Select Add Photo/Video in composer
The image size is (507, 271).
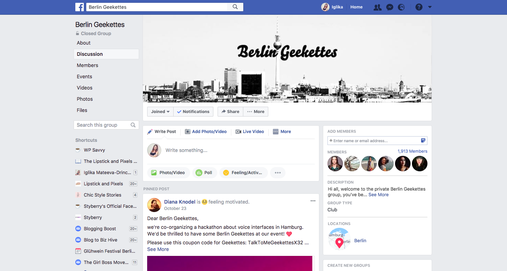point(206,132)
